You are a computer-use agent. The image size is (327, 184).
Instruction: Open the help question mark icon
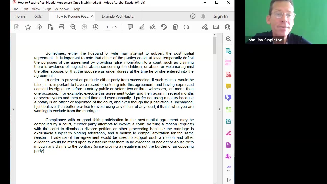click(193, 16)
